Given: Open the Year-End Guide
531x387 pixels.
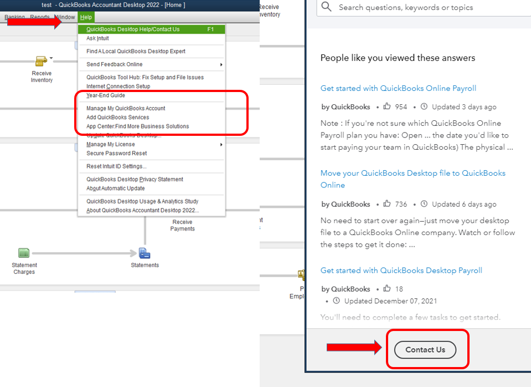Looking at the screenshot, I should point(151,95).
